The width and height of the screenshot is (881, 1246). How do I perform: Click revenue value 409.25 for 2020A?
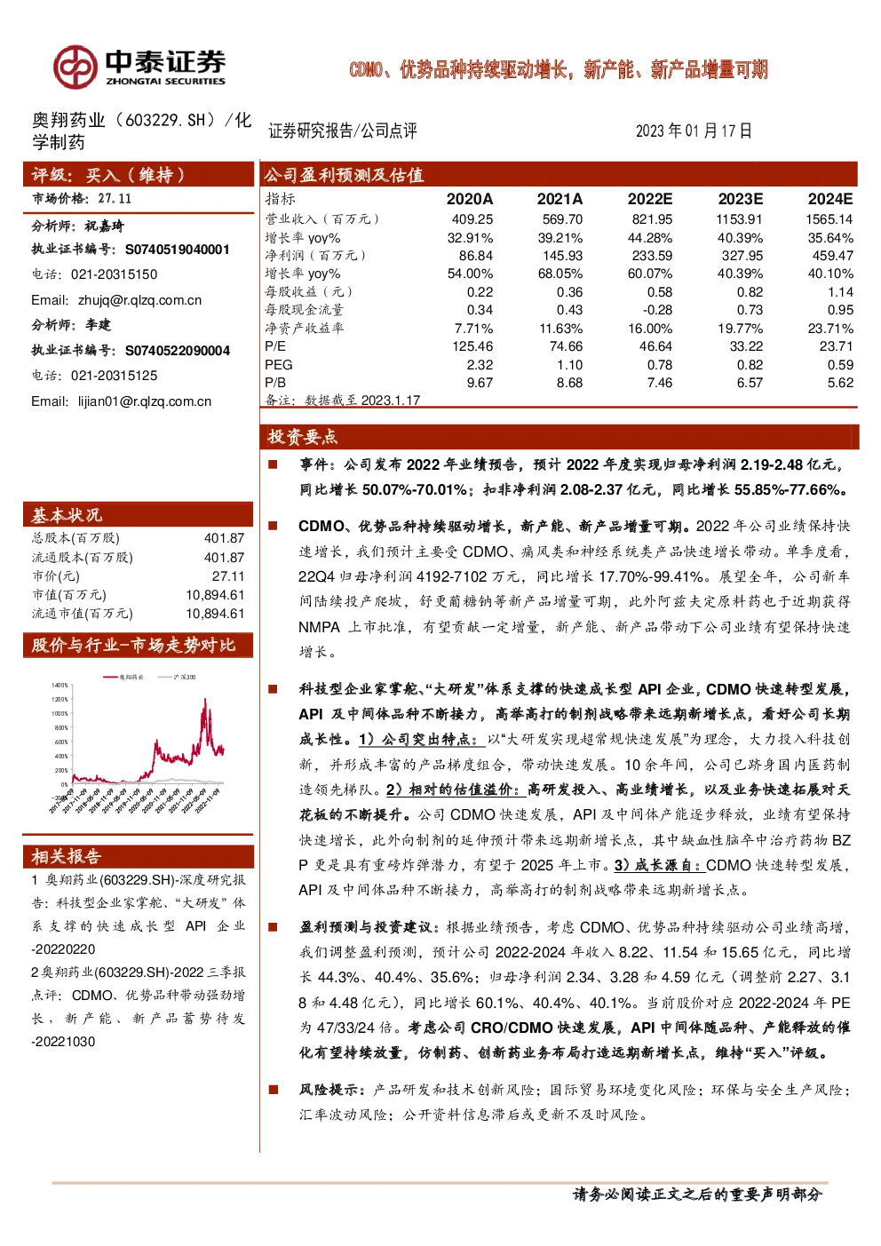point(472,219)
